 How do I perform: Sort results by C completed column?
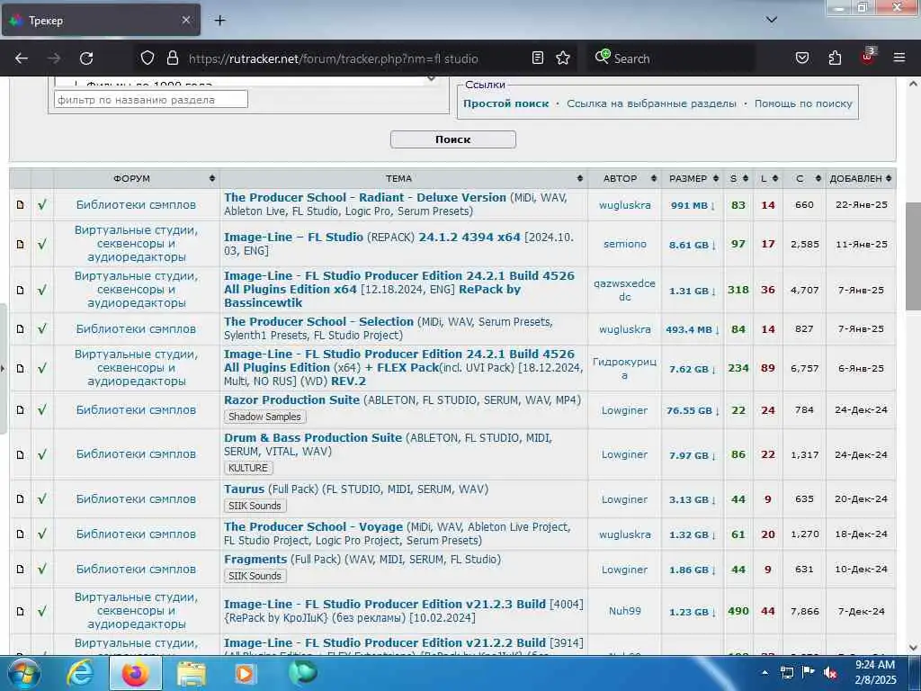pos(804,179)
